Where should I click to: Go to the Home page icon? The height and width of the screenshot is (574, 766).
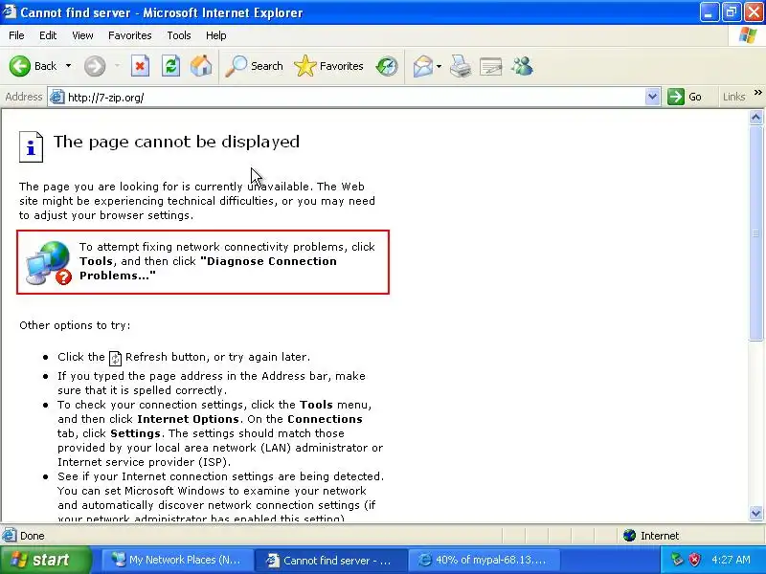[x=201, y=66]
